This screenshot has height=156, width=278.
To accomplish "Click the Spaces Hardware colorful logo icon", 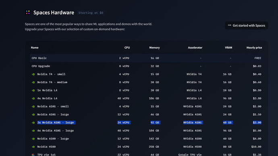I will [x=28, y=12].
